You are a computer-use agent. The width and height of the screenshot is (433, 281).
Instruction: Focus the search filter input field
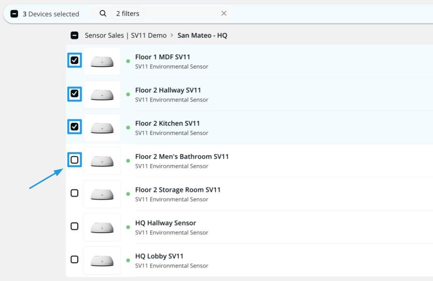180,14
